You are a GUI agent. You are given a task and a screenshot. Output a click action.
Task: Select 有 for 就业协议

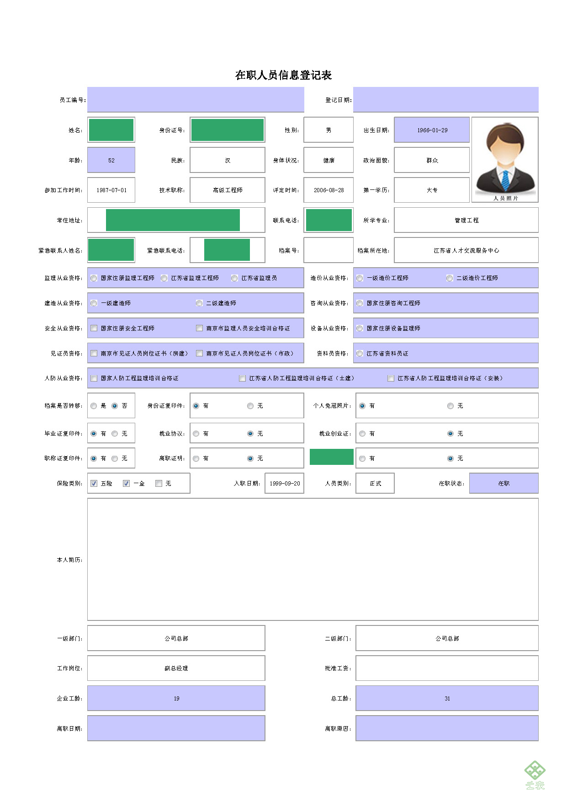[x=196, y=434]
